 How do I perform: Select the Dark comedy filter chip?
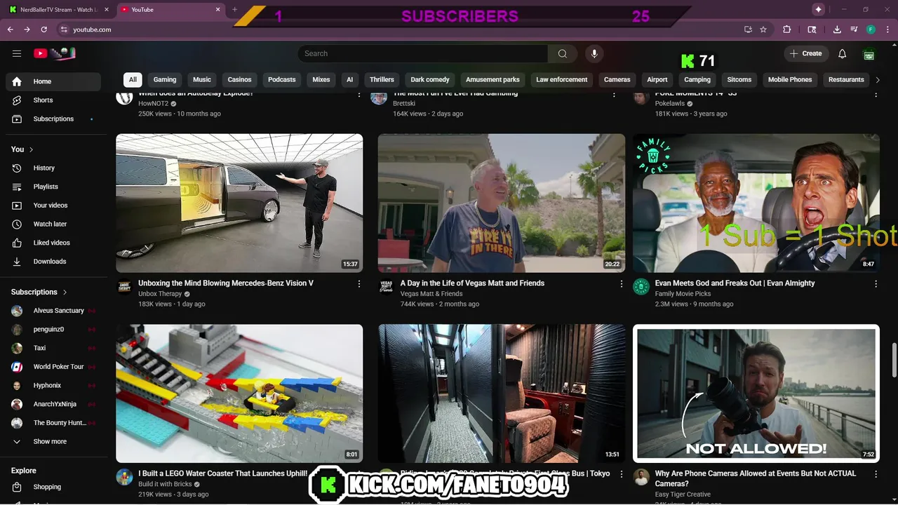(430, 80)
